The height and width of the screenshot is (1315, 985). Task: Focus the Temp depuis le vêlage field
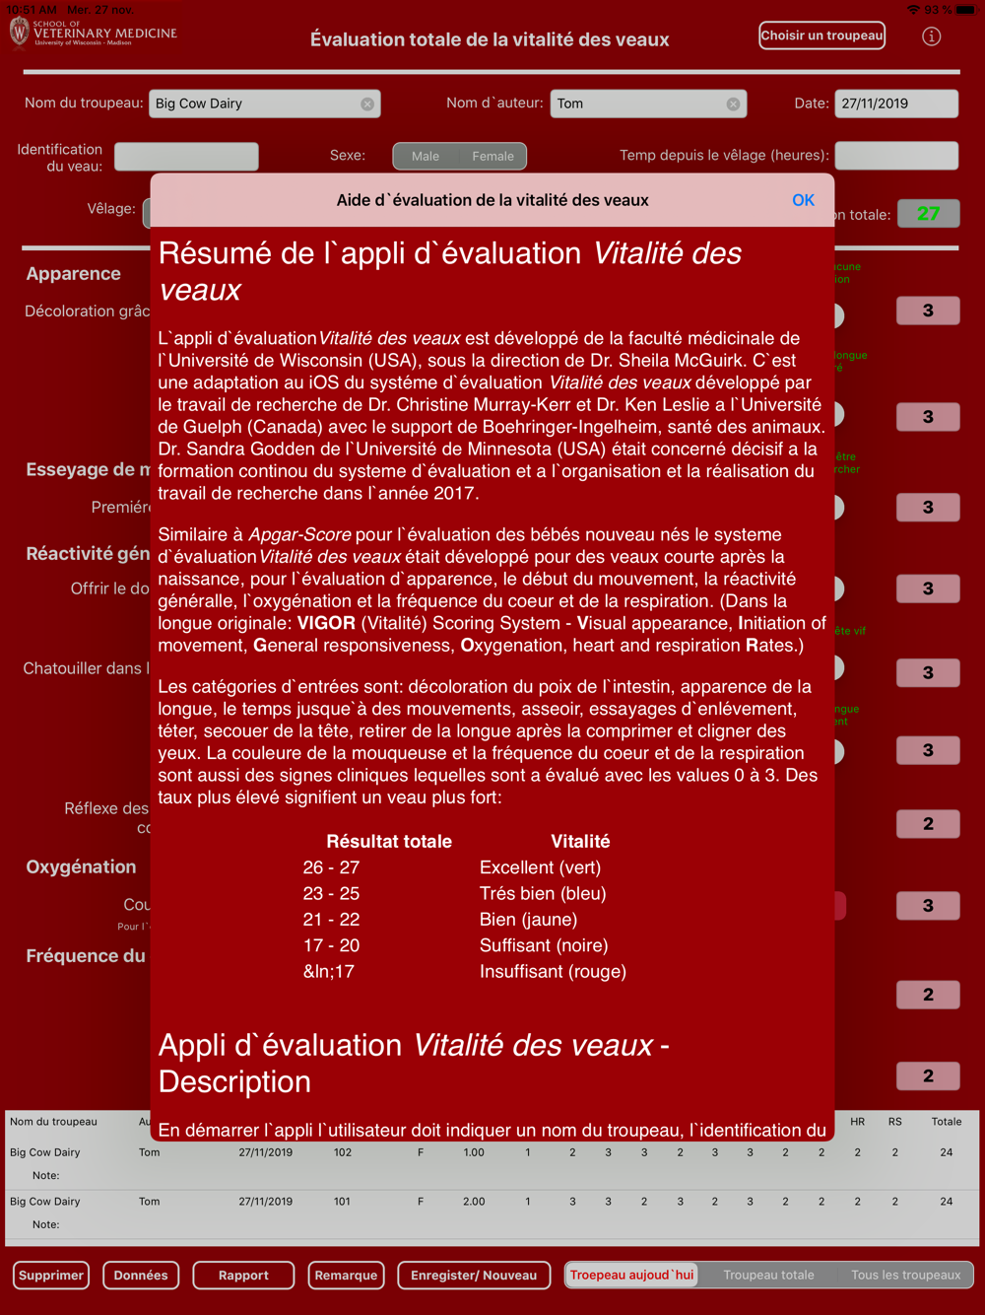896,156
